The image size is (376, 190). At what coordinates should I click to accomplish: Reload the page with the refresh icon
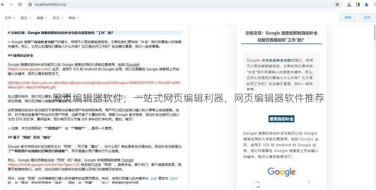click(20, 5)
